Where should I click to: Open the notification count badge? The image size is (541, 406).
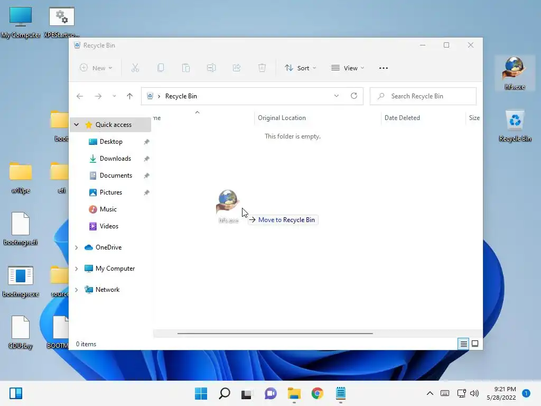tap(526, 393)
